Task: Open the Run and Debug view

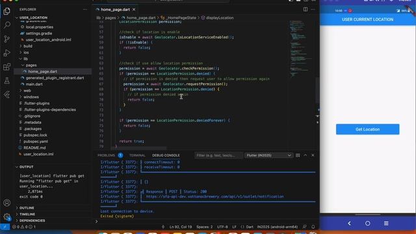Action: tap(7, 53)
